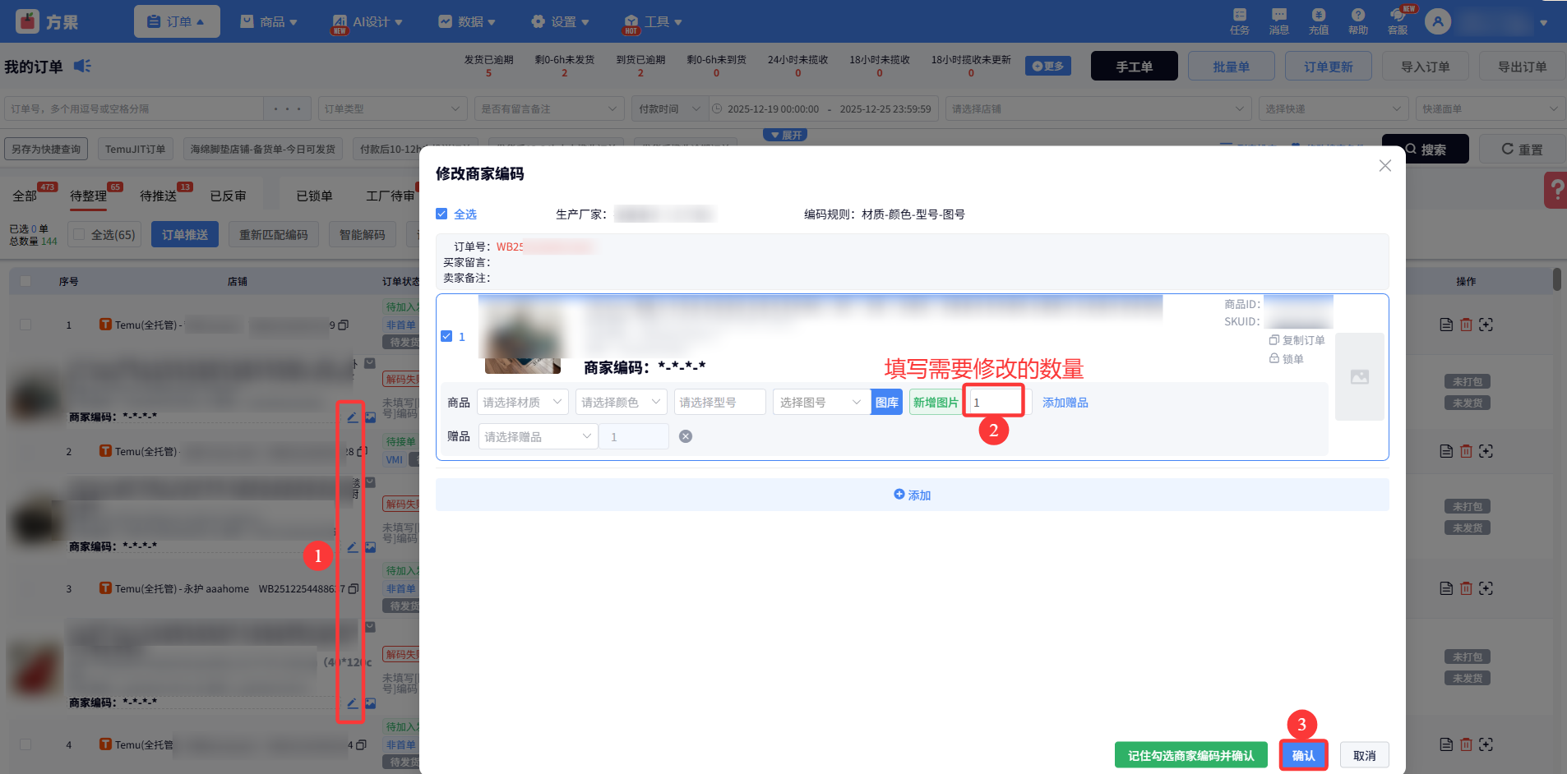
Task: Open the AI设计 top menu
Action: [x=367, y=21]
